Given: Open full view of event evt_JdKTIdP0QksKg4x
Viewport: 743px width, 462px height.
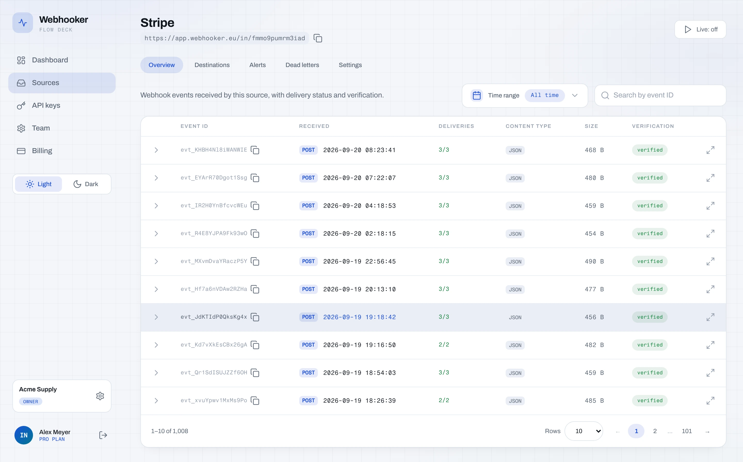Looking at the screenshot, I should 710,317.
